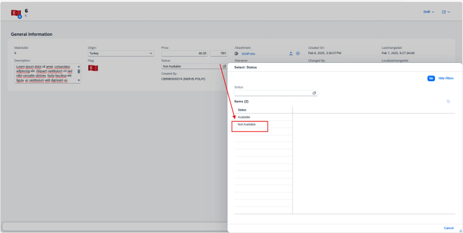Select the Not Available row in list
Screen dimensions: 463x233
247,125
